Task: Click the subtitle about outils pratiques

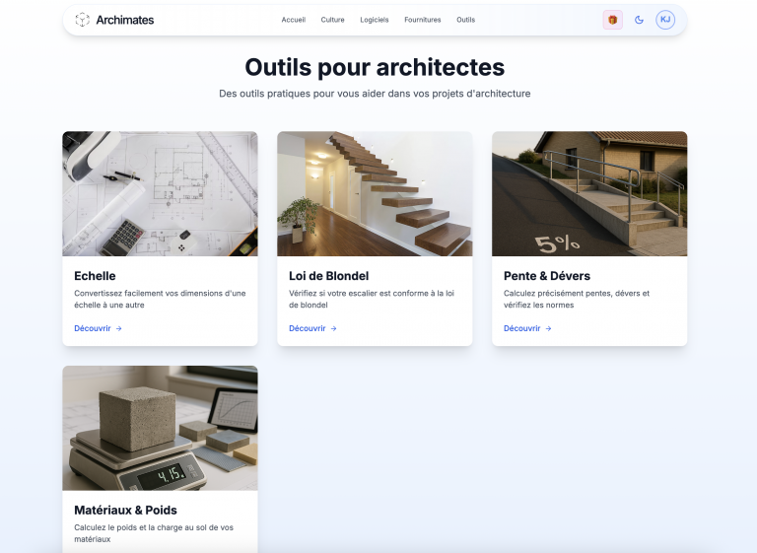Action: (375, 94)
